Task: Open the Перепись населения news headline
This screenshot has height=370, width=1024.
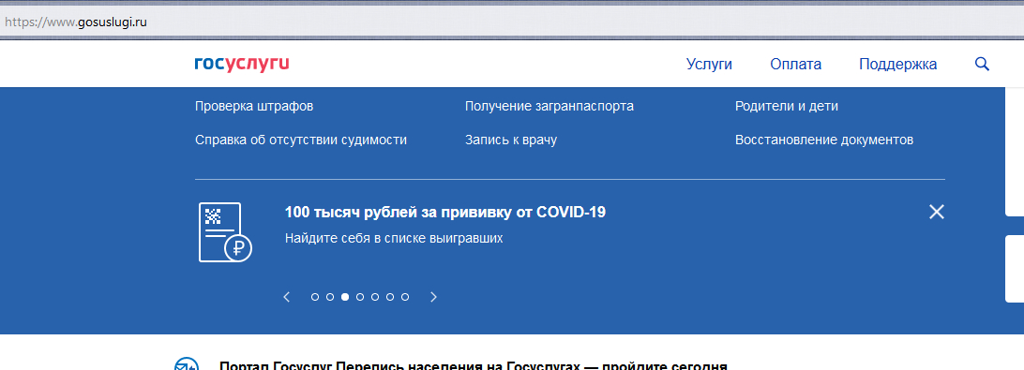Action: (474, 365)
